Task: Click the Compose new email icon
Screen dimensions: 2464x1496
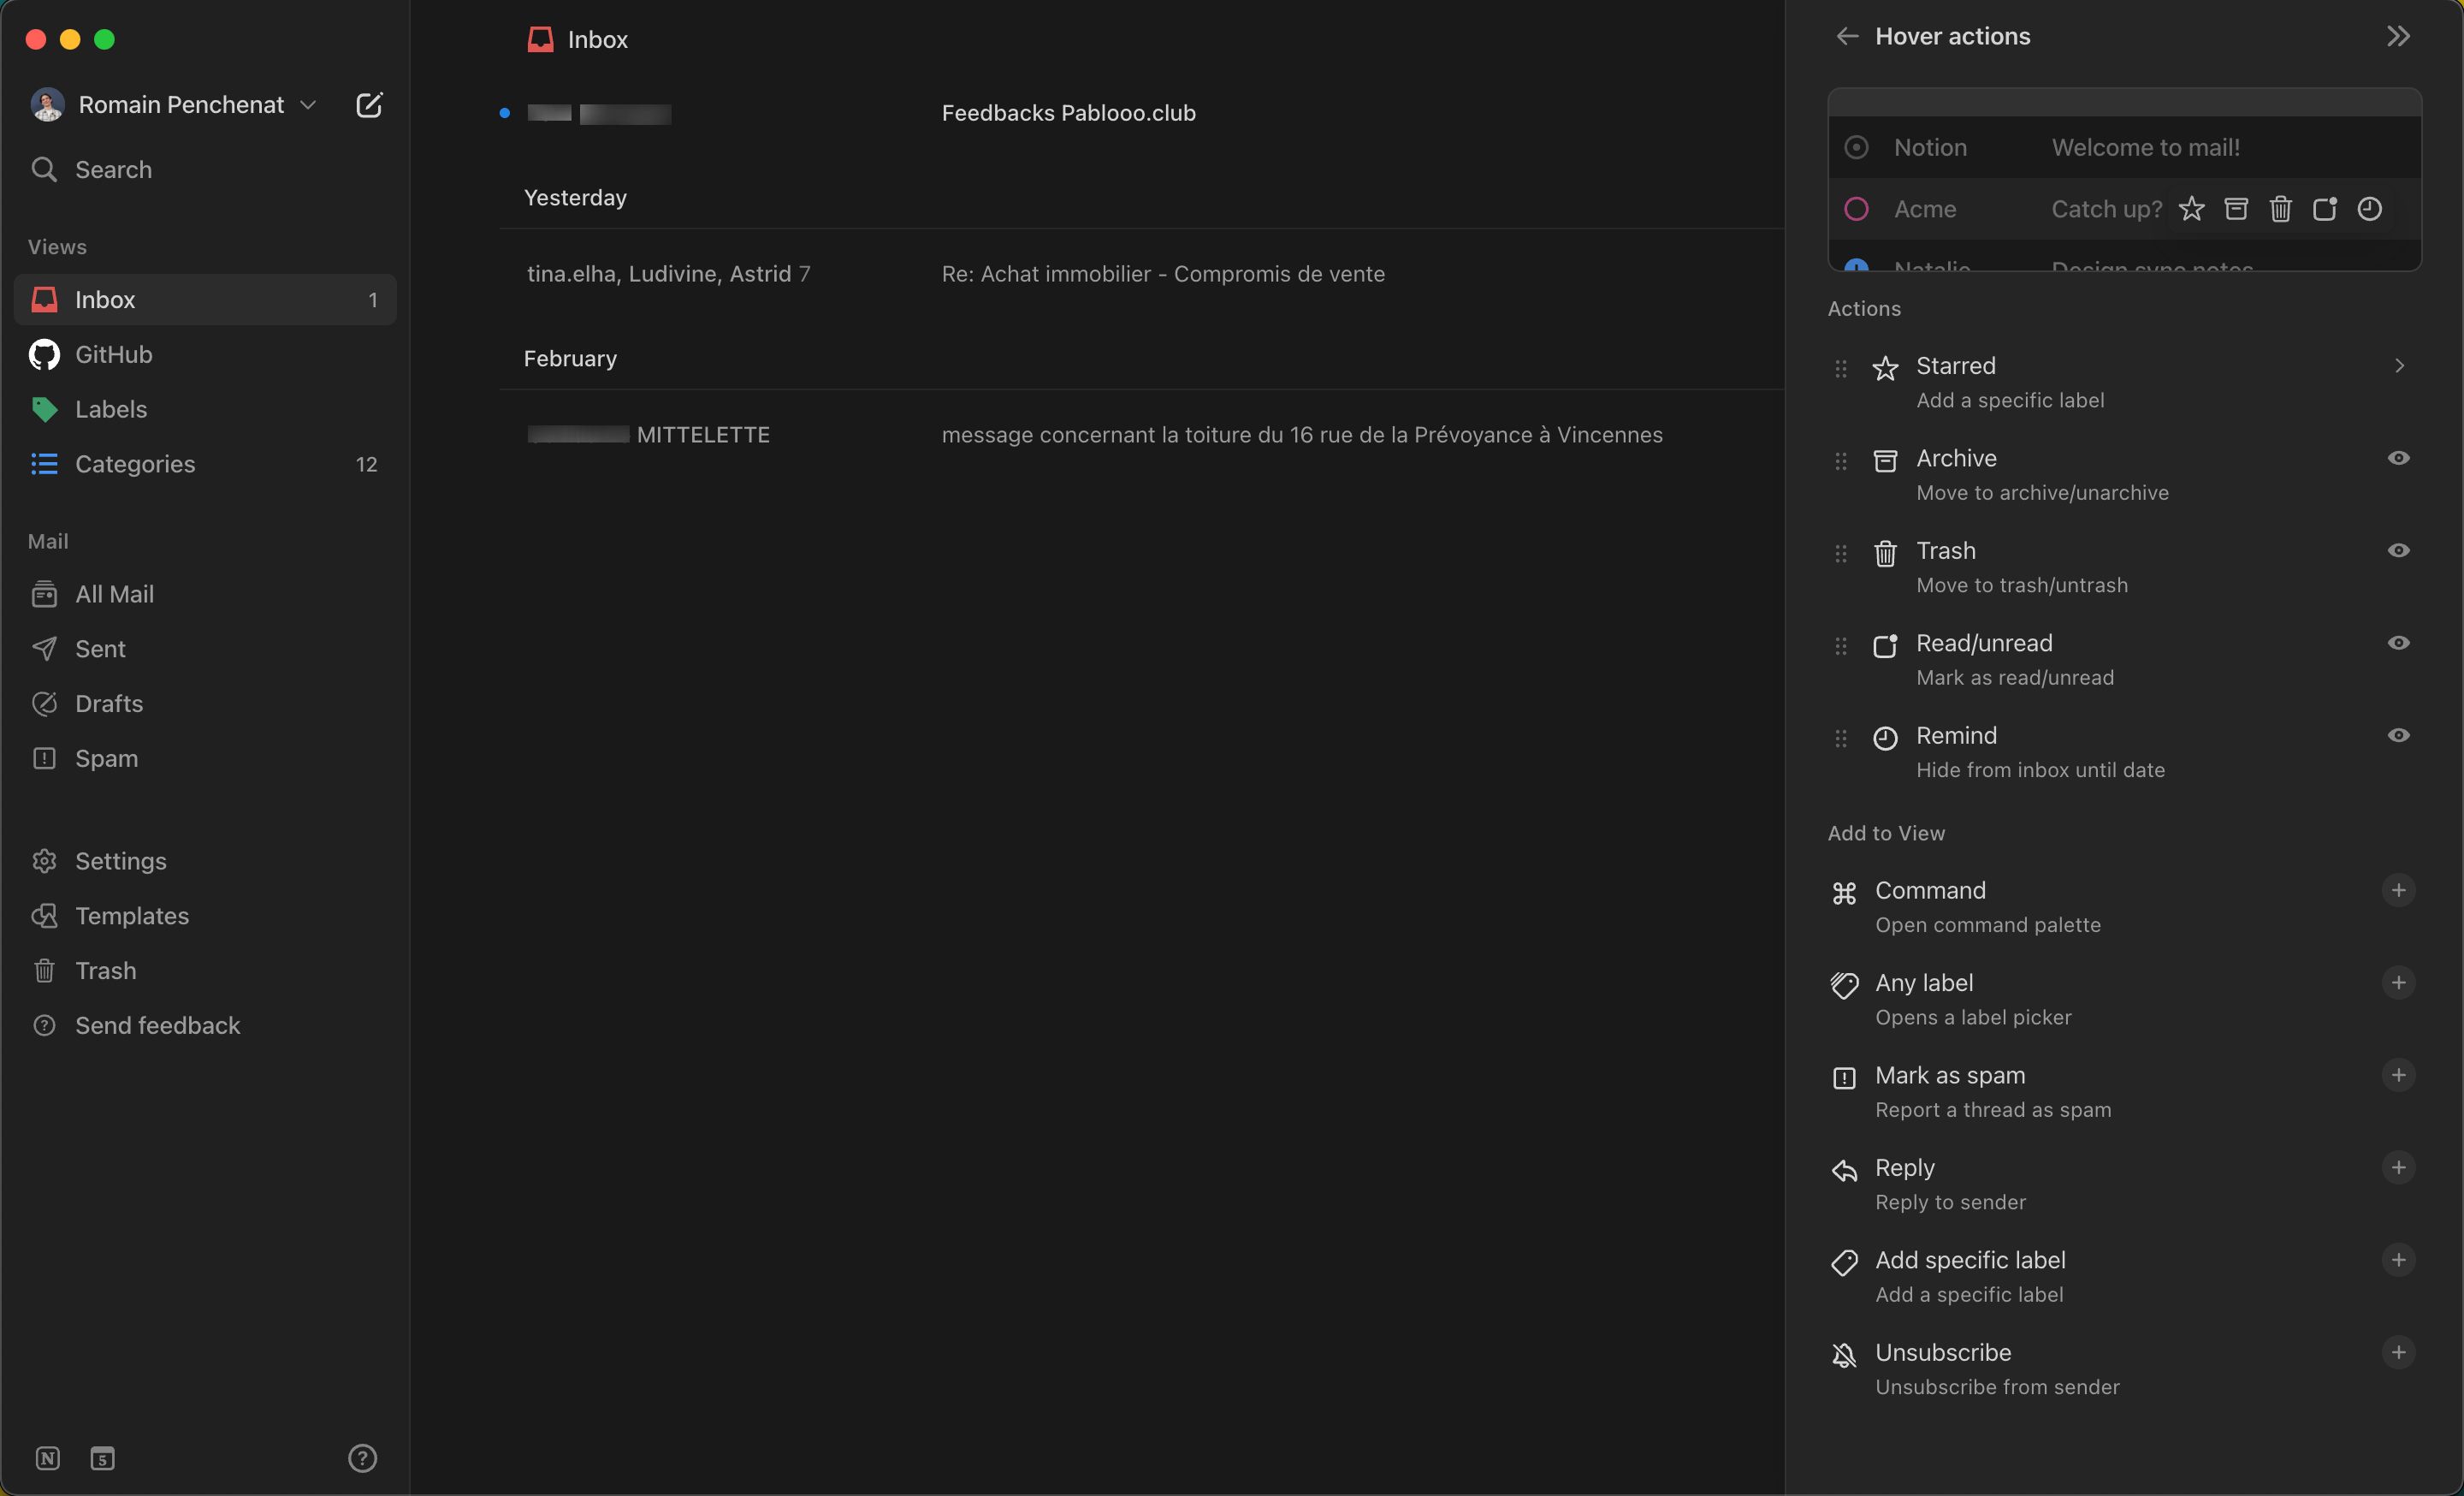Action: [x=368, y=104]
